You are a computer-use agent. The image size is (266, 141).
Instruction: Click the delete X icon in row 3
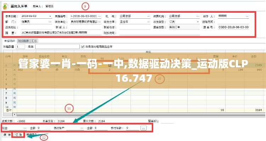tap(15, 74)
